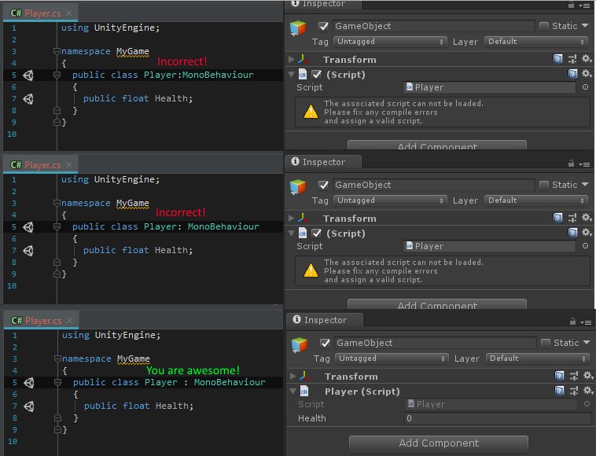596x456 pixels.
Task: Click the GameObject cube icon in the top Inspector
Action: (298, 28)
